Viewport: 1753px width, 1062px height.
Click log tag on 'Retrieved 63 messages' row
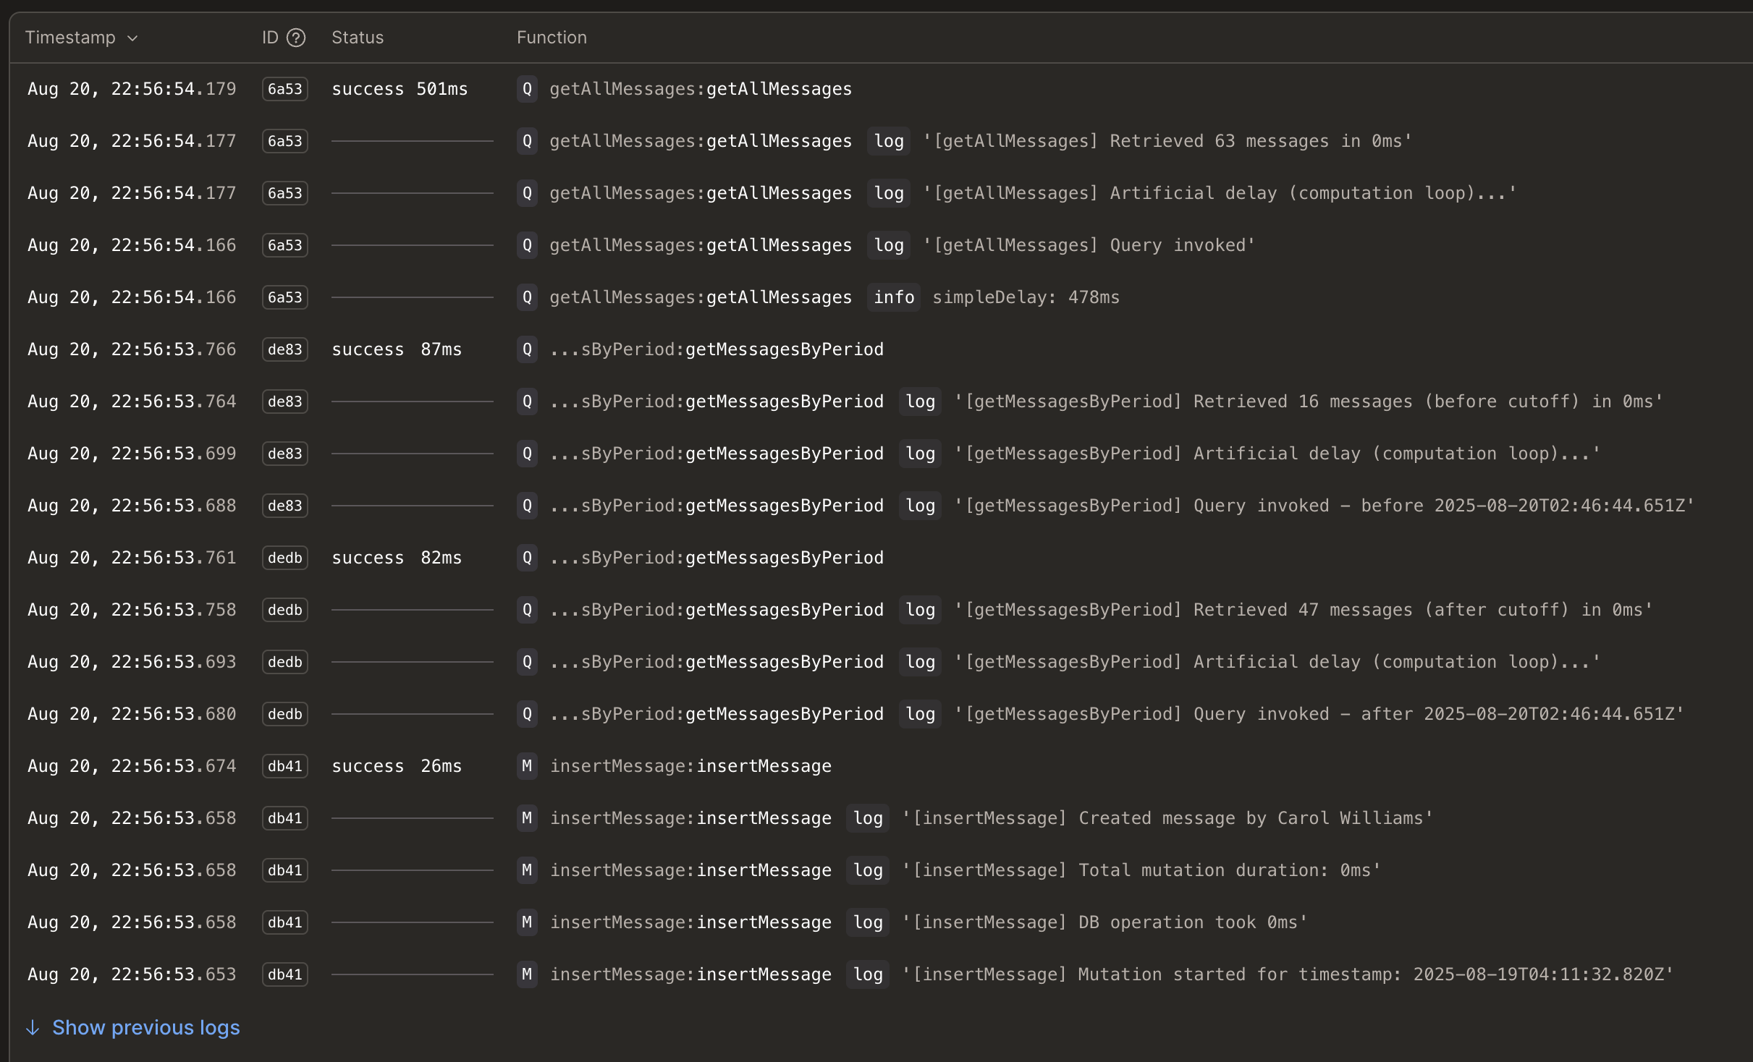889,141
